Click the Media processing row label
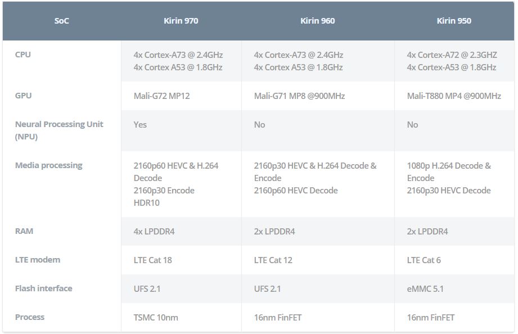 coord(48,165)
